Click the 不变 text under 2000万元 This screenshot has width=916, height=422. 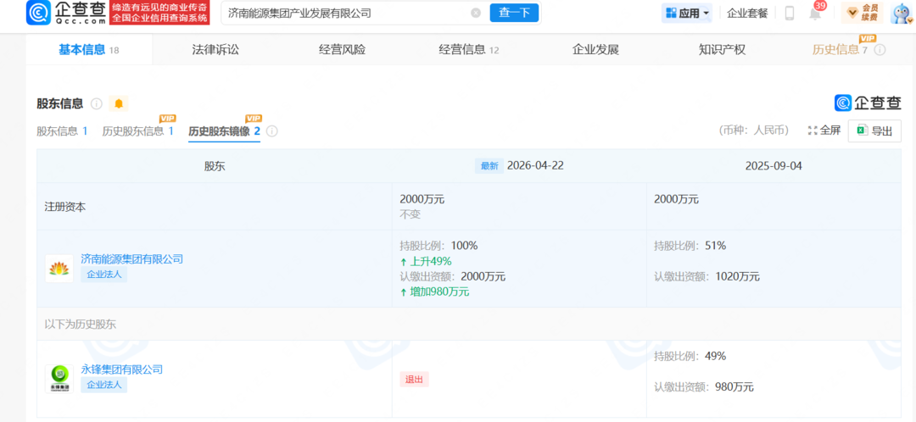click(x=411, y=214)
